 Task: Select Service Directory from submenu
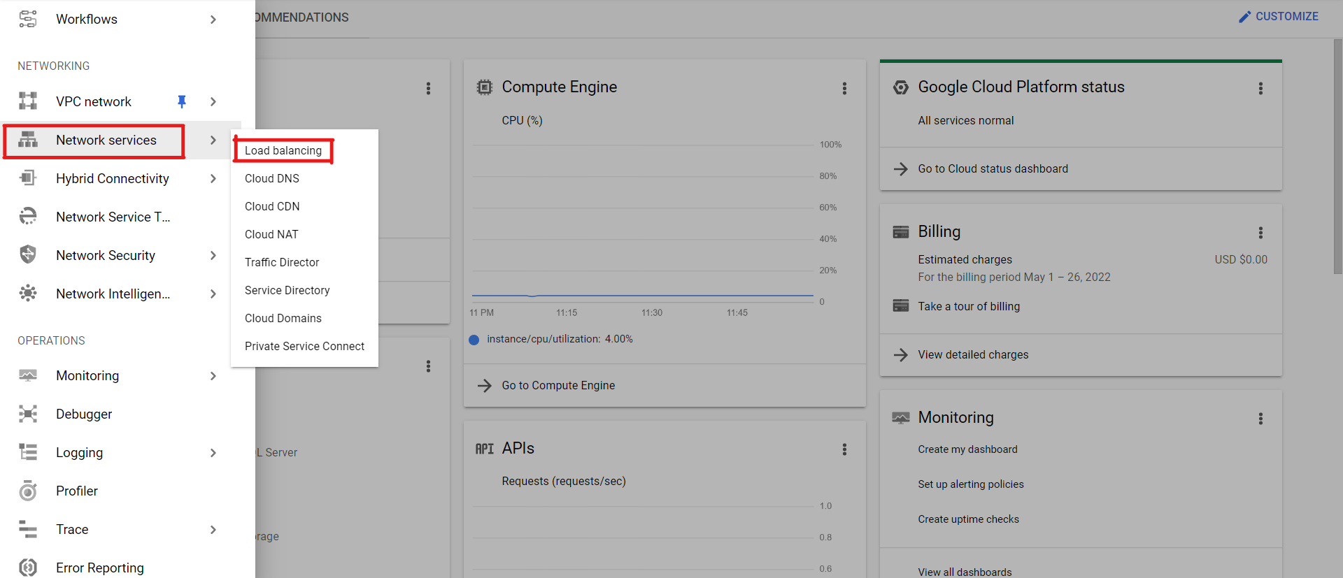click(304, 290)
